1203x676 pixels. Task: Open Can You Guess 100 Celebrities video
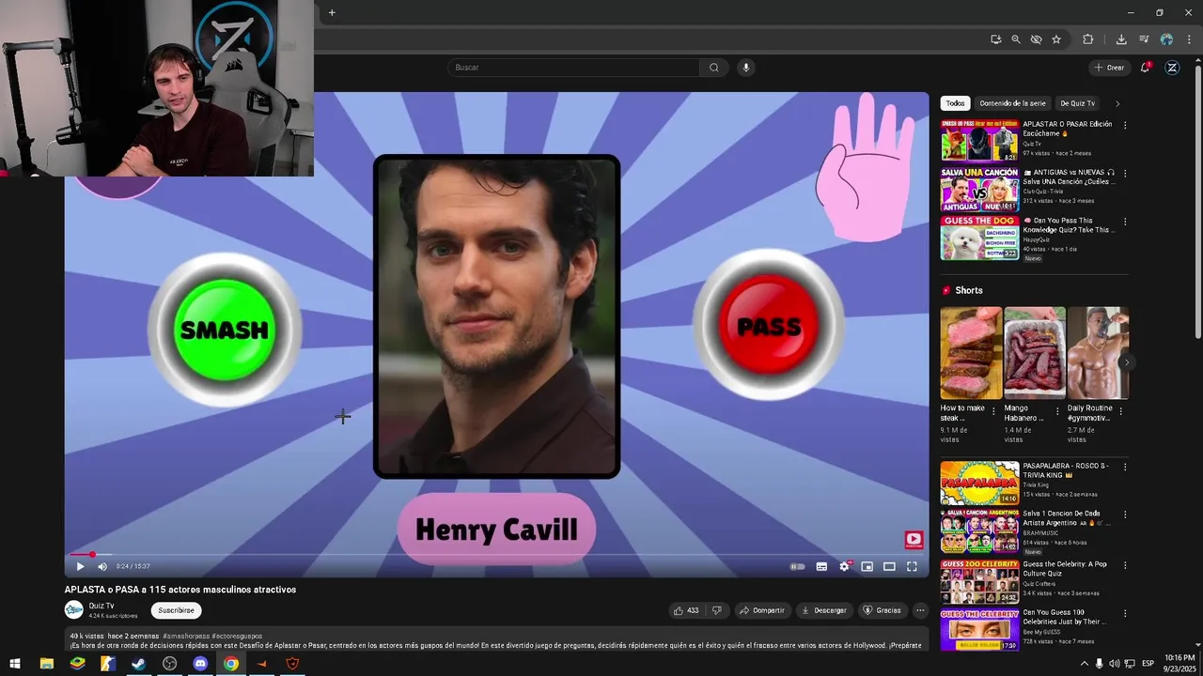979,630
